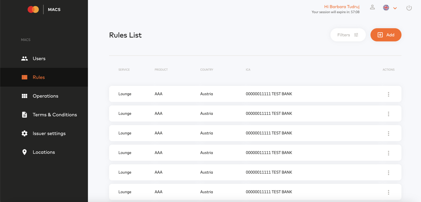Select Rules in the sidebar

pyautogui.click(x=39, y=77)
